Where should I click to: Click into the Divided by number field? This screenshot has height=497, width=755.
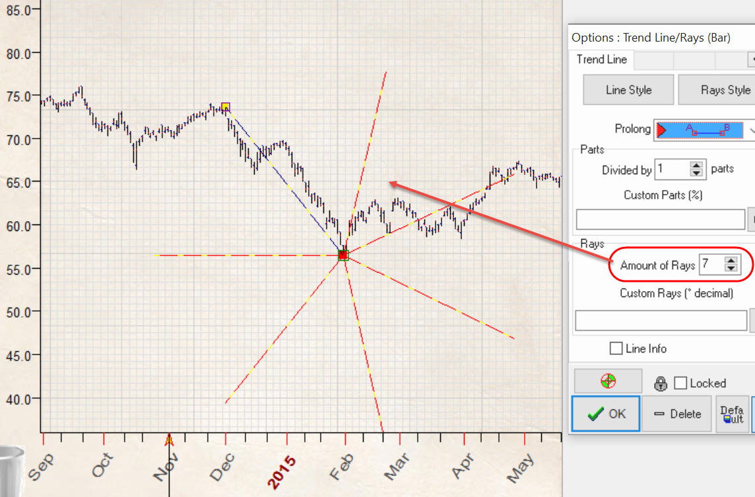(x=673, y=169)
